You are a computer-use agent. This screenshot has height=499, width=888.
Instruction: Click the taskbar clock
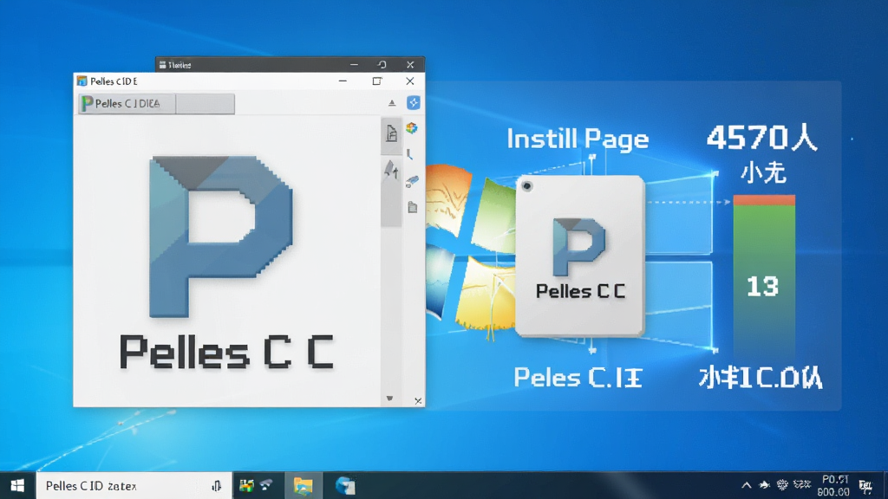pyautogui.click(x=833, y=485)
